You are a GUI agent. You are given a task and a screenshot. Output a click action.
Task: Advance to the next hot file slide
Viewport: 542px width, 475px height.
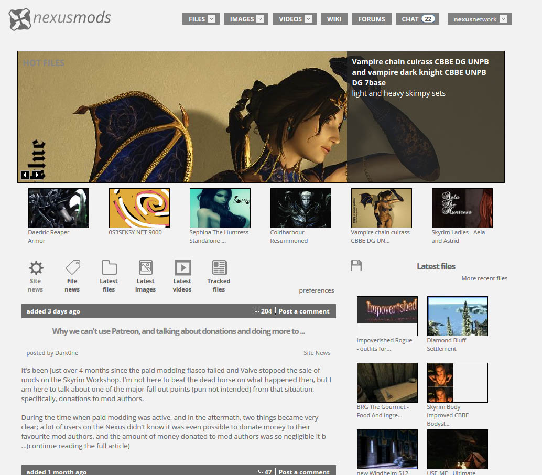[37, 175]
